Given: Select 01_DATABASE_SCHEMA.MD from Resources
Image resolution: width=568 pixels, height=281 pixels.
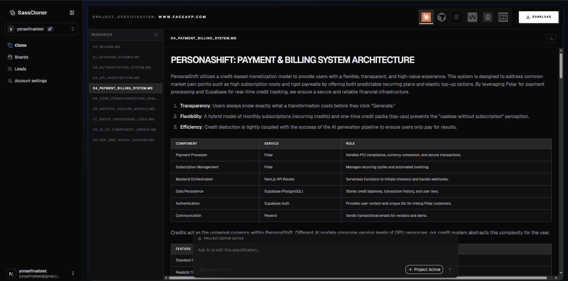Looking at the screenshot, I should 116,57.
